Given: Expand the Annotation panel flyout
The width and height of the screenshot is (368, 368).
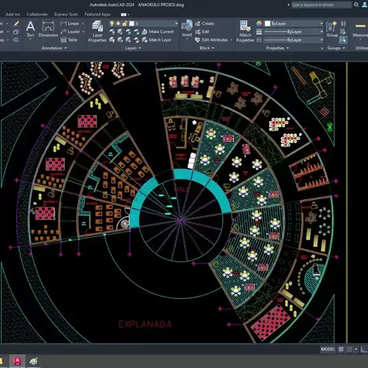Looking at the screenshot, I should pyautogui.click(x=54, y=48).
